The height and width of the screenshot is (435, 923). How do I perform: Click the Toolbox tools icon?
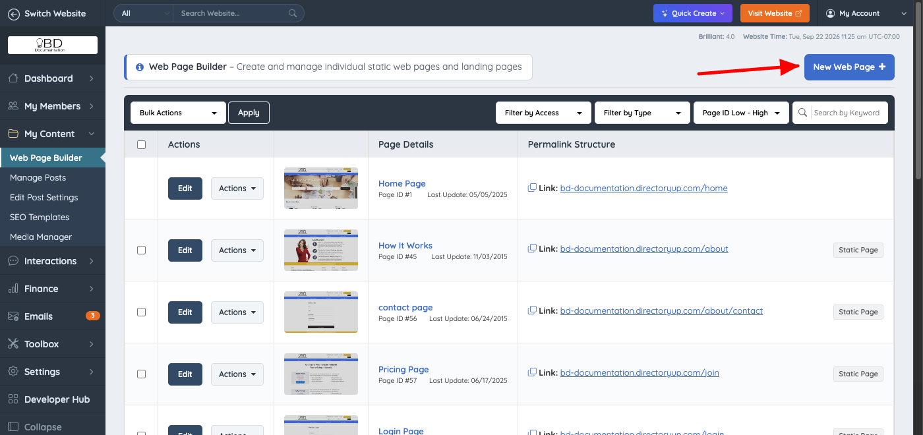pyautogui.click(x=13, y=344)
